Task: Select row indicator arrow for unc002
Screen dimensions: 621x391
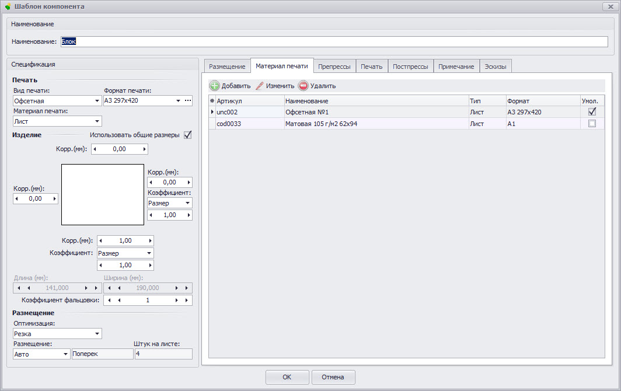Action: 212,112
